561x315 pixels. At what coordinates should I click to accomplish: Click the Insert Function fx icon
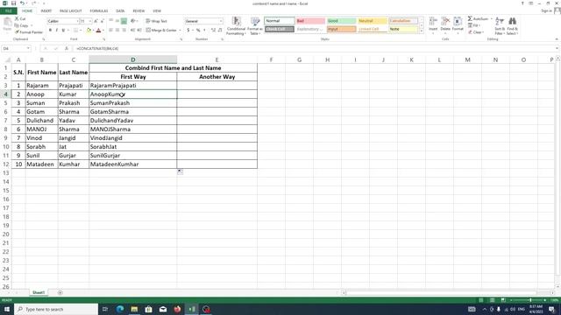67,48
